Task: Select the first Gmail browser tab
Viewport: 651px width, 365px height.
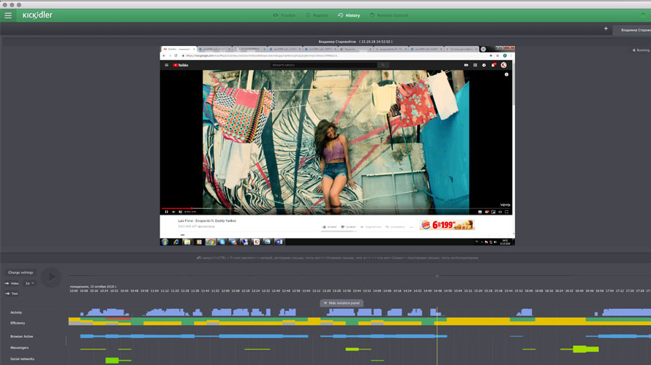Action: click(x=178, y=49)
